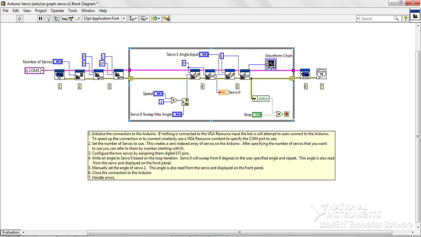Toggle the Stop TF boolean terminal

click(257, 114)
